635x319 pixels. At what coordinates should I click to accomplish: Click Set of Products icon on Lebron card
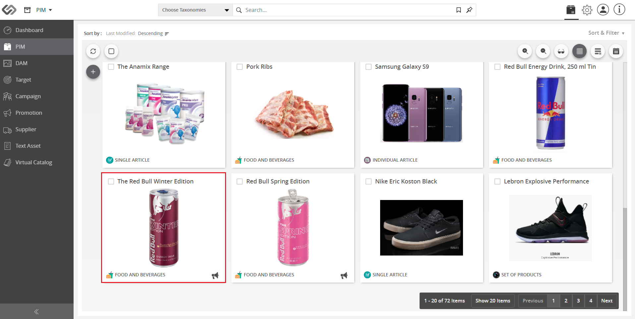496,275
